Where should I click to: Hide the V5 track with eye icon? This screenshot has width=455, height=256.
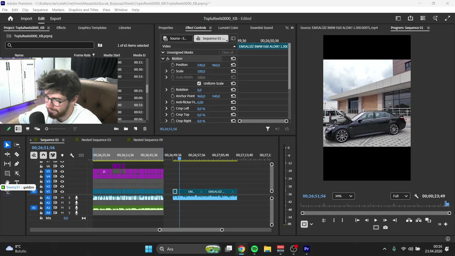pyautogui.click(x=62, y=171)
